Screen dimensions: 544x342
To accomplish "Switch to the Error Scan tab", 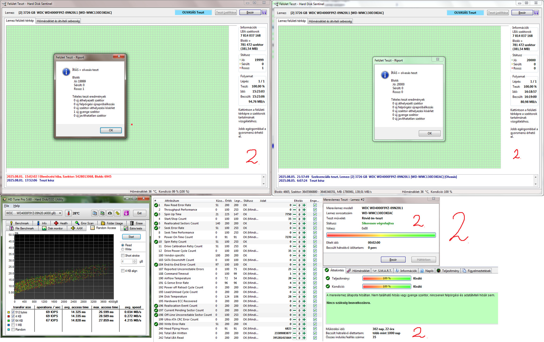I will click(84, 223).
